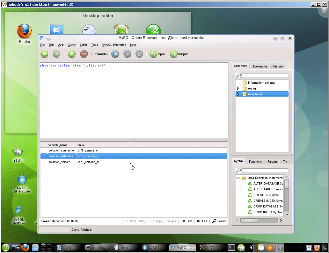Open the YaST desktop icon
Image resolution: width=329 pixels, height=253 pixels.
[18, 154]
